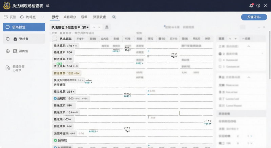Select the grid row labeled 170
The width and height of the screenshot is (271, 148).
[x=66, y=46]
